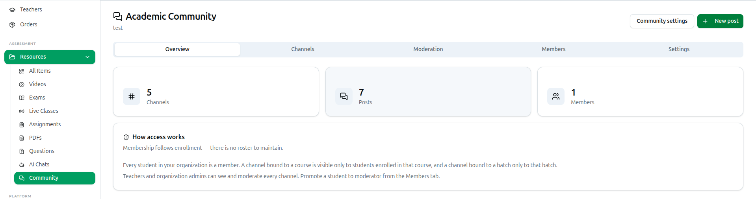The image size is (756, 199).
Task: Click the All Items list icon
Action: [x=22, y=71]
